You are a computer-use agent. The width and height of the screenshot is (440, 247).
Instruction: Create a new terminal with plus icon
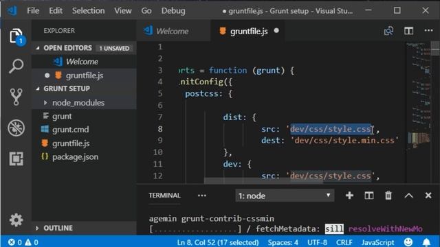349,196
